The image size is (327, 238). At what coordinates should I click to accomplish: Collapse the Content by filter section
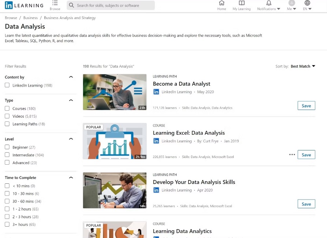pyautogui.click(x=71, y=77)
